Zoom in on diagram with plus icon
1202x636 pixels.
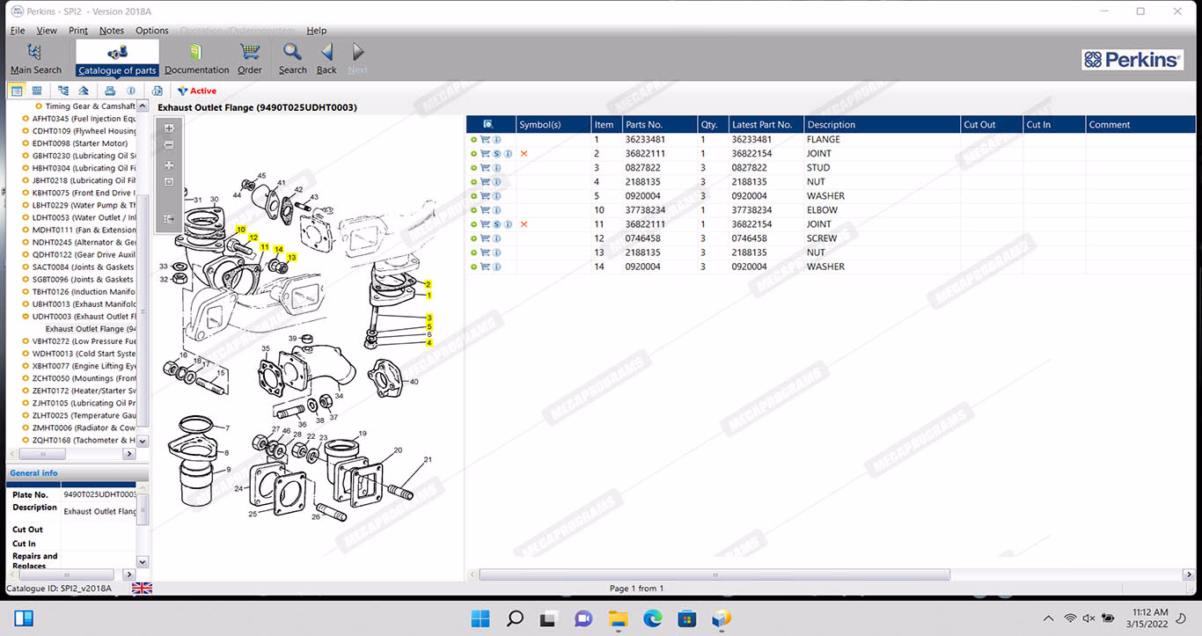169,128
